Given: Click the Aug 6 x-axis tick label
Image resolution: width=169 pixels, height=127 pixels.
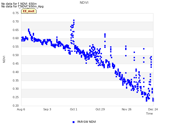Looking at the screenshot, I should [21, 109].
